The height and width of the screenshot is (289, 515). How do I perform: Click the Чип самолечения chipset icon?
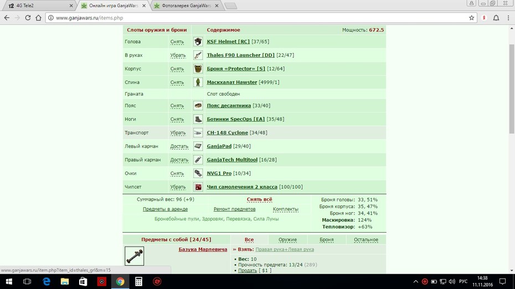tap(198, 187)
